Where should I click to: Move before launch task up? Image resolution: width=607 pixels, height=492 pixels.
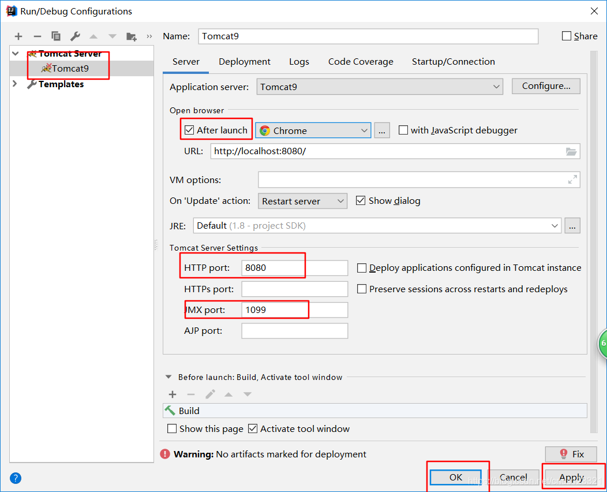coord(228,394)
